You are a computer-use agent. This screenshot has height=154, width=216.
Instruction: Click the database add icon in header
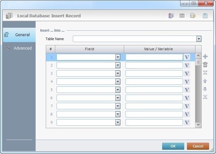[x=171, y=16]
